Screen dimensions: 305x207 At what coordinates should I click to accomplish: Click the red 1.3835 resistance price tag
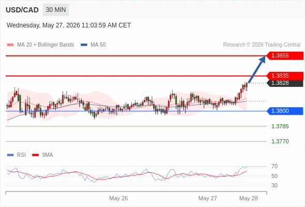tap(285, 76)
